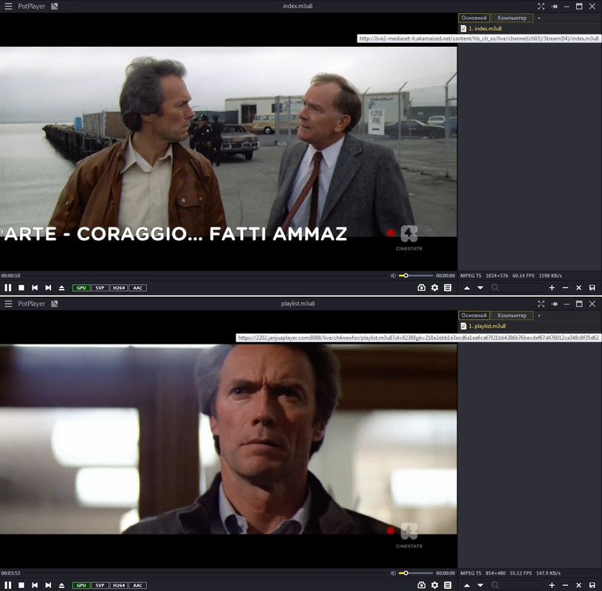This screenshot has width=602, height=591.
Task: Open the hamburger menu in the bottom PotPlayer window
Action: coord(8,304)
